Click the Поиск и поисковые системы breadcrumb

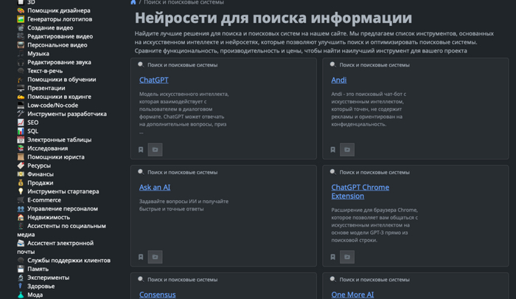tap(184, 2)
